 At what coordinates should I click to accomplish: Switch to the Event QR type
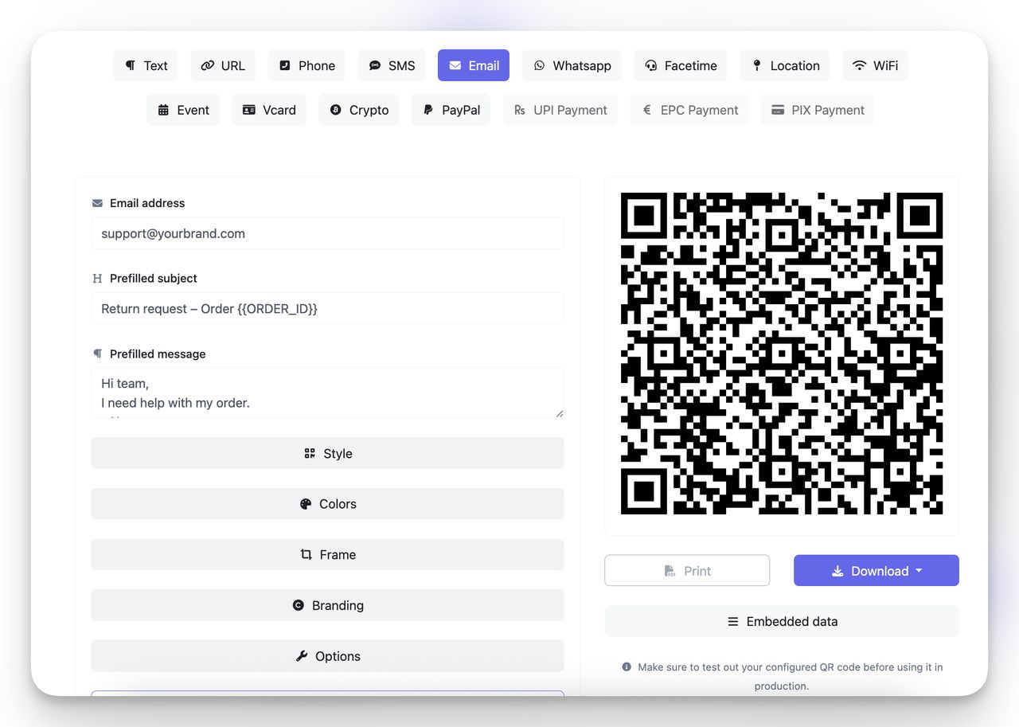pos(183,110)
